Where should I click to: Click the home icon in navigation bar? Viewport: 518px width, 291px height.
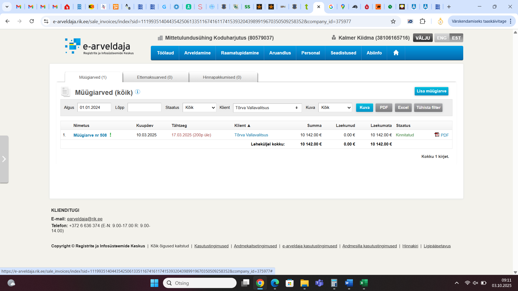396,53
